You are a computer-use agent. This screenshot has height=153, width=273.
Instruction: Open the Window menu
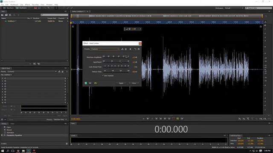49,5
